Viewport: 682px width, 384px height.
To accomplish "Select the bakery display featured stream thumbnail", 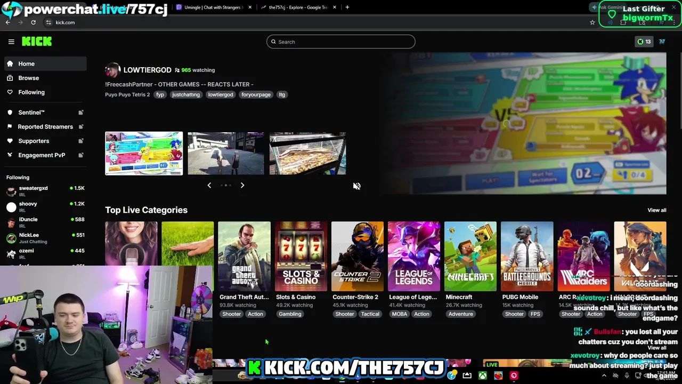I will 307,154.
